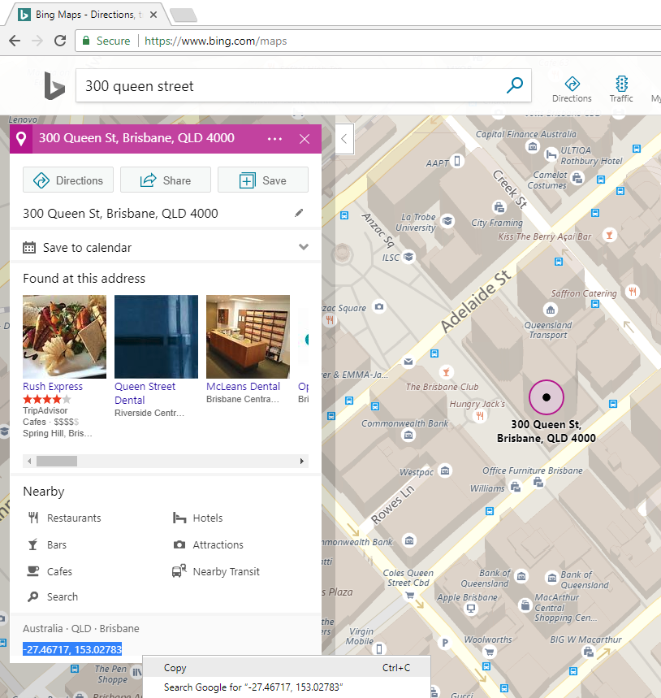Search nearby Hotels

(x=197, y=518)
